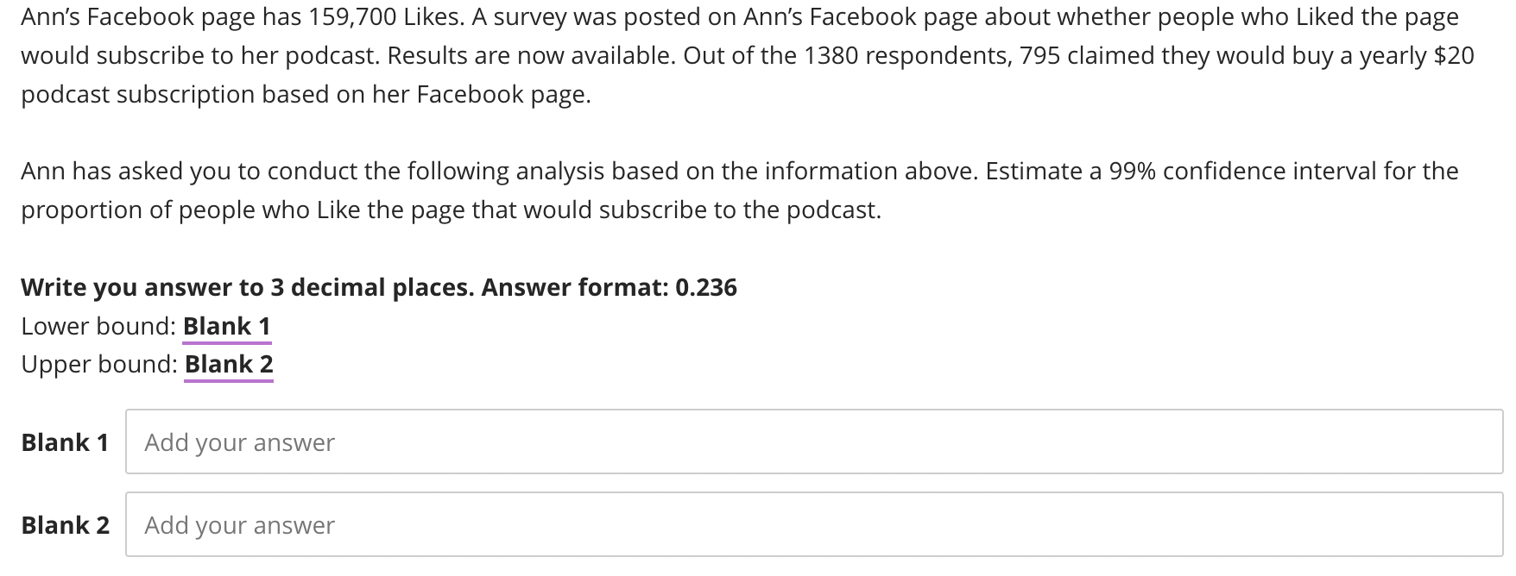Click the Add your answer placeholder for Blank 1

tap(239, 442)
